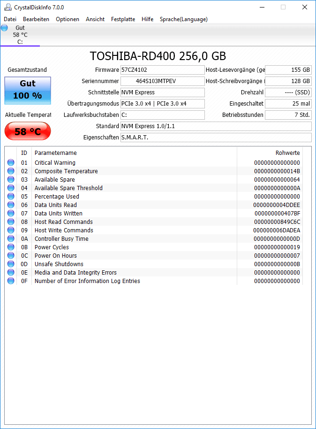Click raw value 0000000000014B
The image size is (316, 429).
point(277,171)
